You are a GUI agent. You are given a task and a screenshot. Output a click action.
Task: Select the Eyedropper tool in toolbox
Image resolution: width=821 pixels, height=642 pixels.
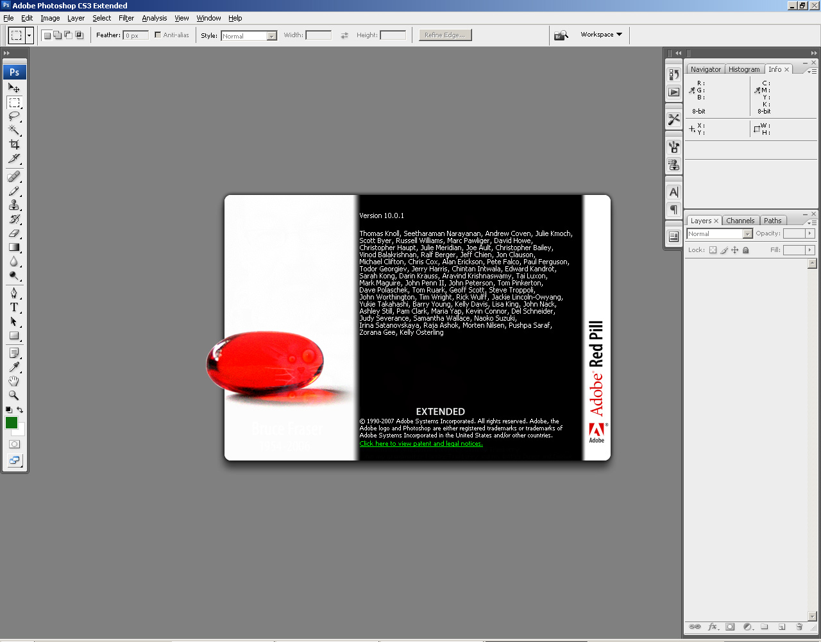click(14, 367)
